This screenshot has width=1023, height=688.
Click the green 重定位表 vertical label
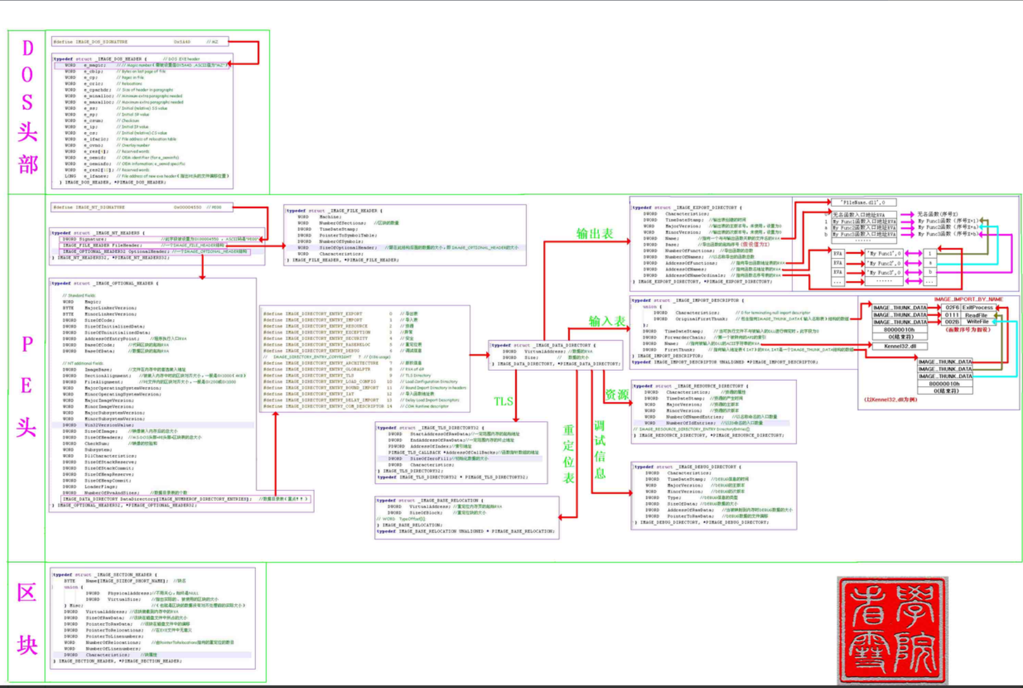568,454
